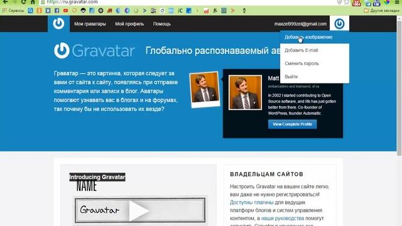Image resolution: width=402 pixels, height=226 pixels.
Task: Click the colorful pinwheel extension icon
Action: tap(387, 3)
